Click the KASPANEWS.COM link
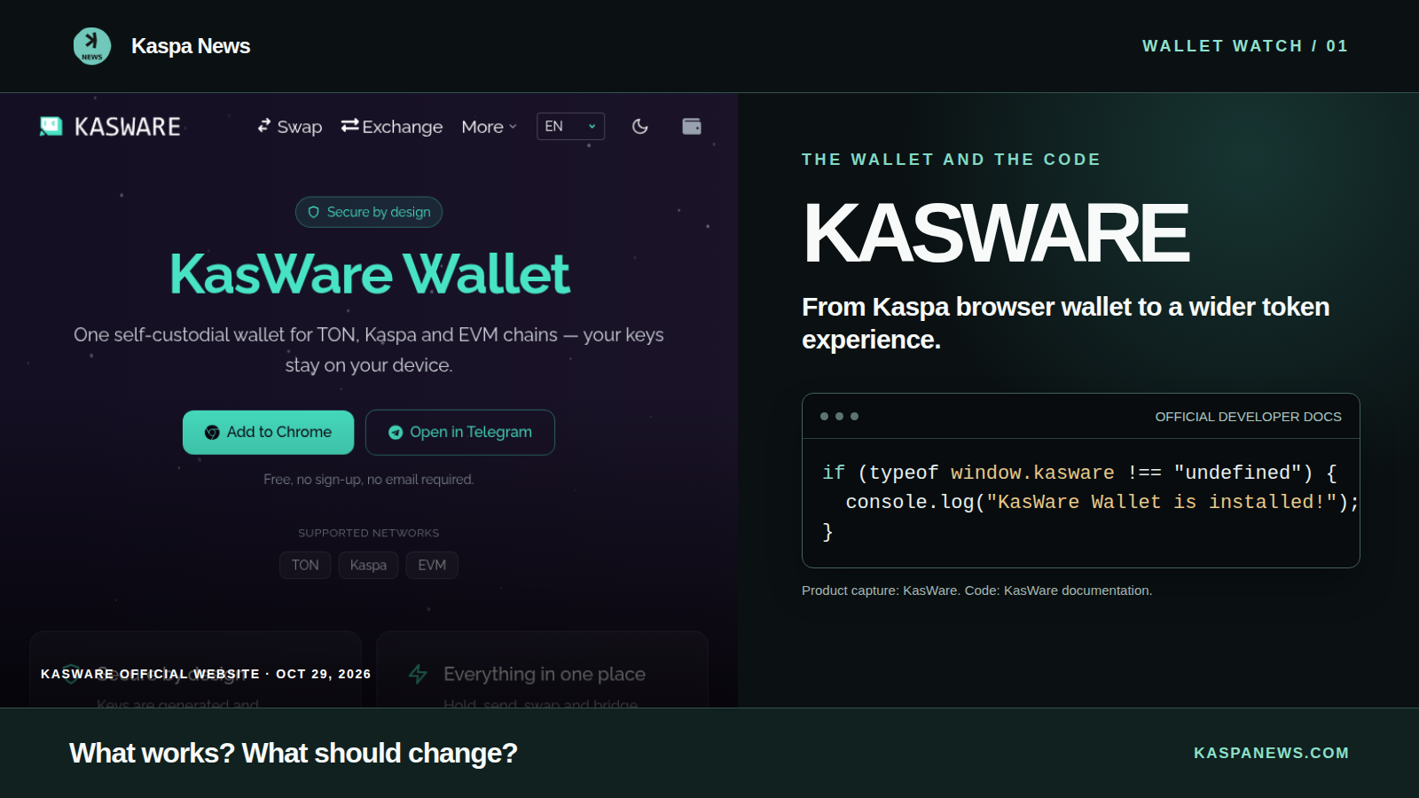The width and height of the screenshot is (1419, 798). [x=1271, y=753]
